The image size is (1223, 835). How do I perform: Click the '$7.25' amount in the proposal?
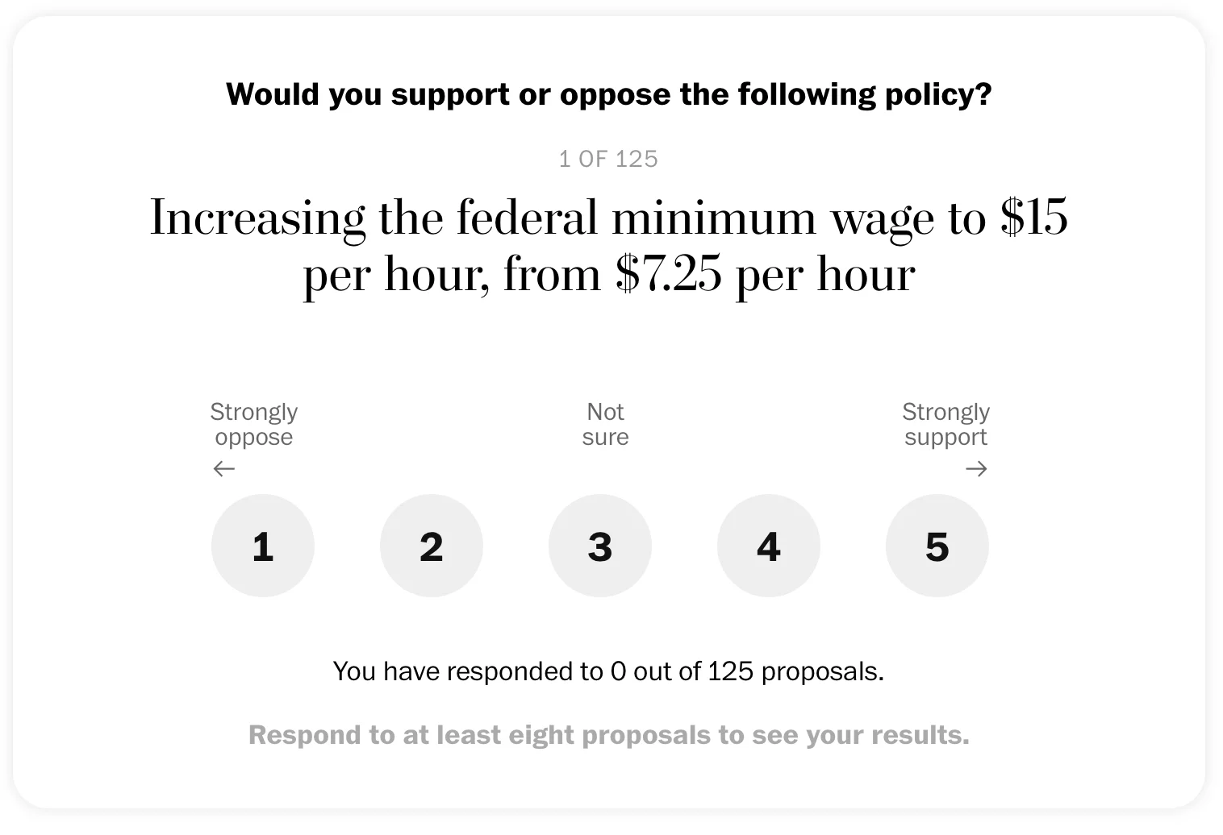point(669,275)
